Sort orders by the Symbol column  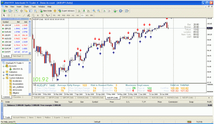pos(95,102)
